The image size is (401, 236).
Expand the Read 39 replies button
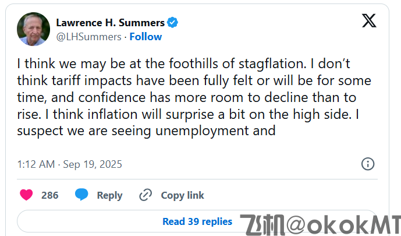point(197,221)
